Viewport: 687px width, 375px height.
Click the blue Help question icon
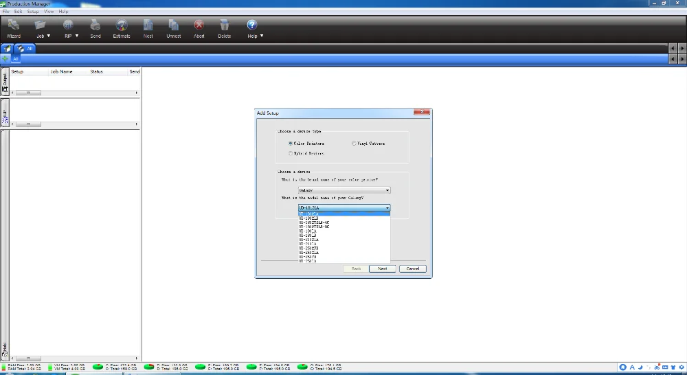(252, 25)
